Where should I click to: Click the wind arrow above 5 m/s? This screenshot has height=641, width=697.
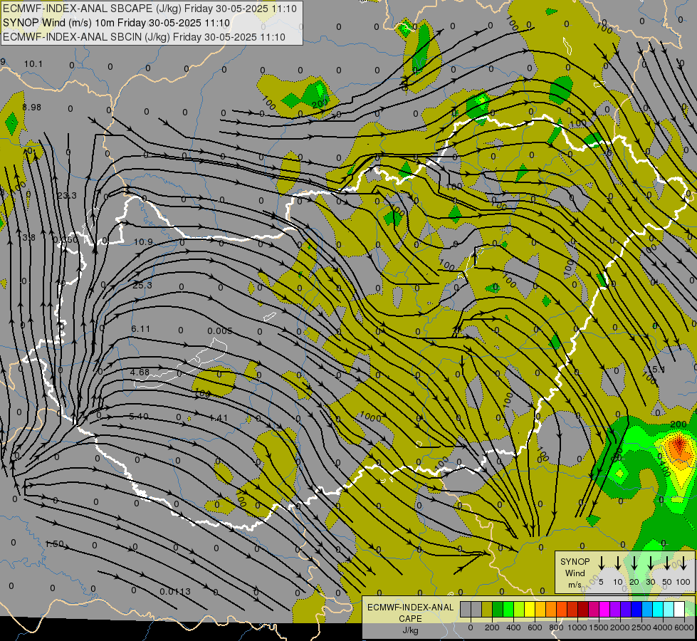601,563
